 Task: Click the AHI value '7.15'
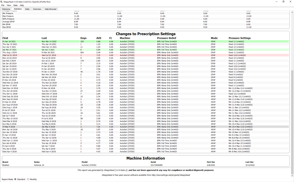click(x=98, y=55)
